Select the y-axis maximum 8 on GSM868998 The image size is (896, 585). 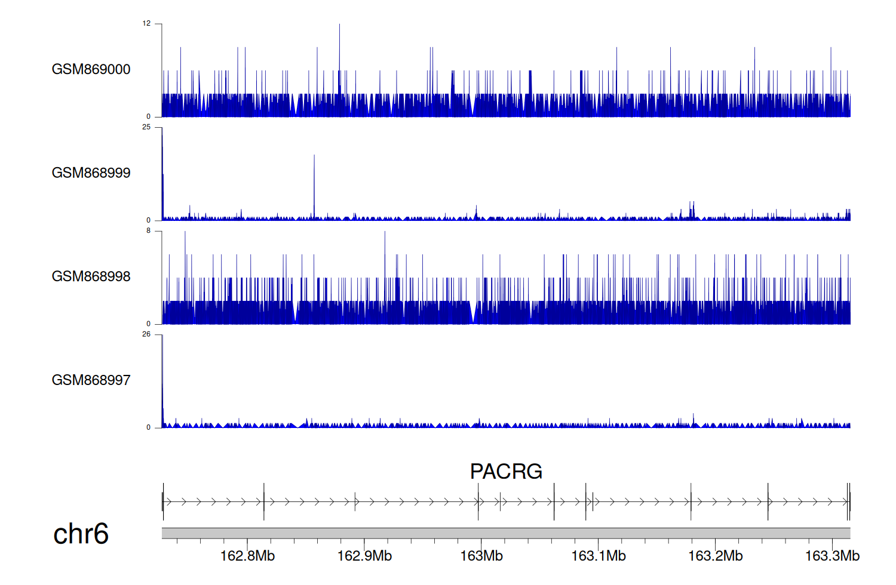[x=148, y=230]
